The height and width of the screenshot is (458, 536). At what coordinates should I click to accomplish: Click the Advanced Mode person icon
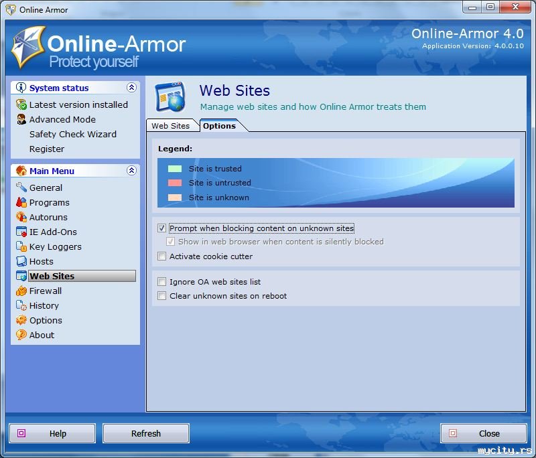[21, 119]
